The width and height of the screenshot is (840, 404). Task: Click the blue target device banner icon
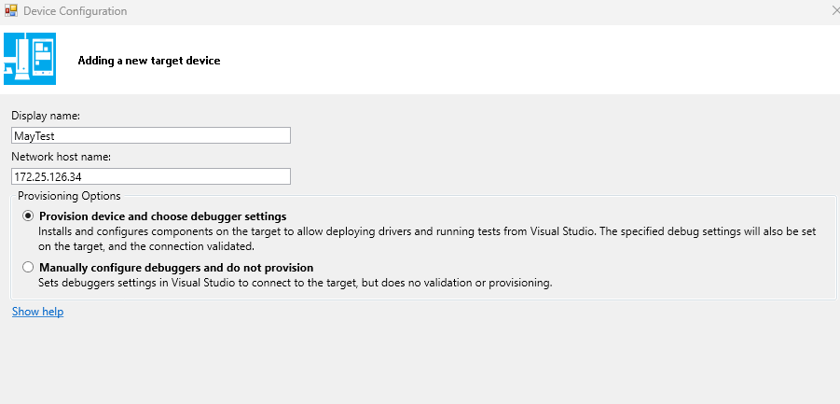[30, 59]
